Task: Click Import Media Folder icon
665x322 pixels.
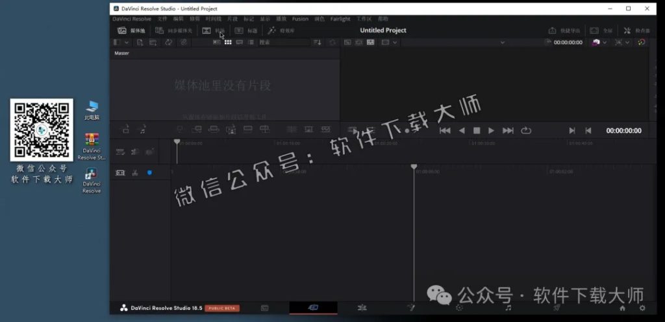Action: pos(153,42)
